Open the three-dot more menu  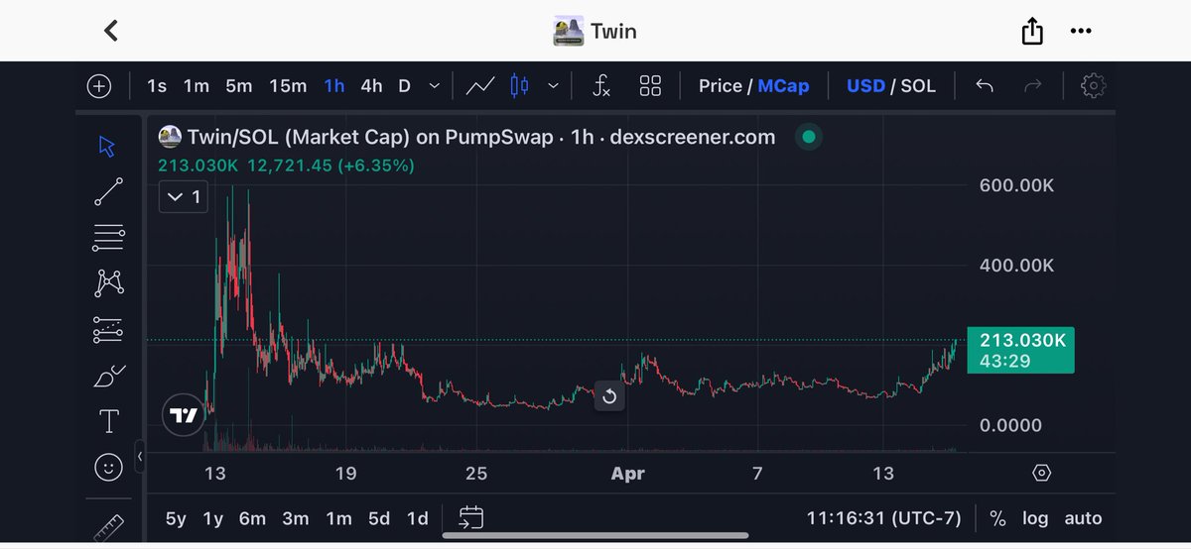pos(1081,32)
